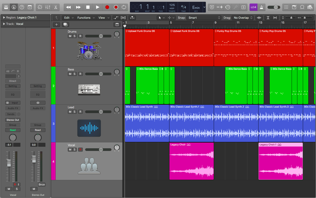The image size is (316, 198).
Task: Open the Editors scissors icon
Action: 56,7
